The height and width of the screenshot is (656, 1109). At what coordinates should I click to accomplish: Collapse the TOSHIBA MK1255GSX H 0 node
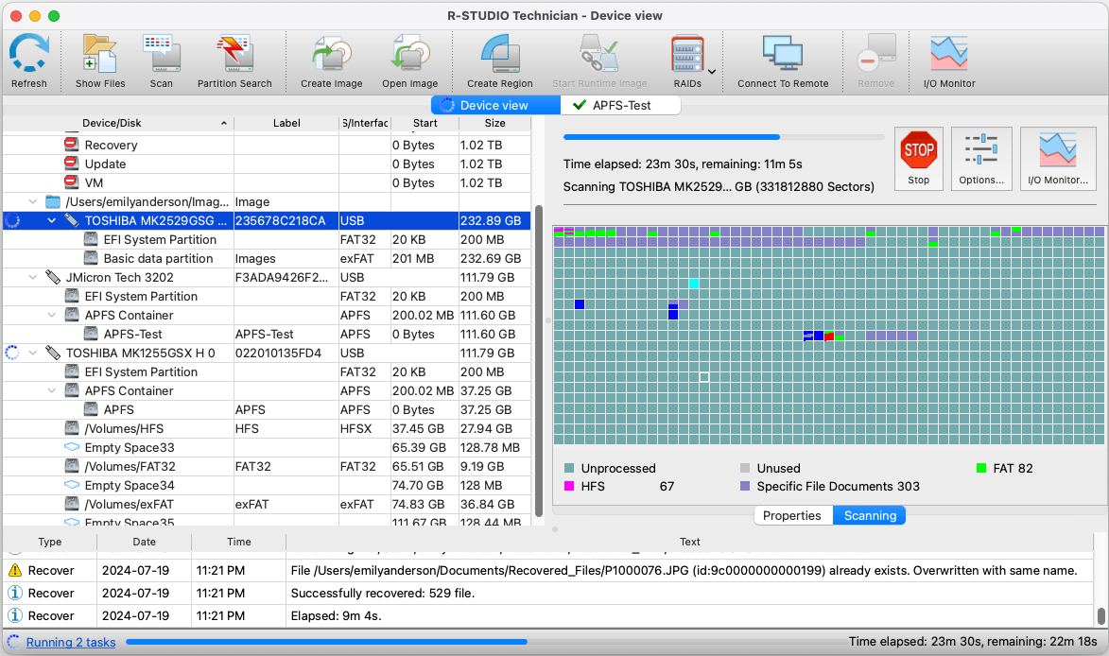click(32, 353)
